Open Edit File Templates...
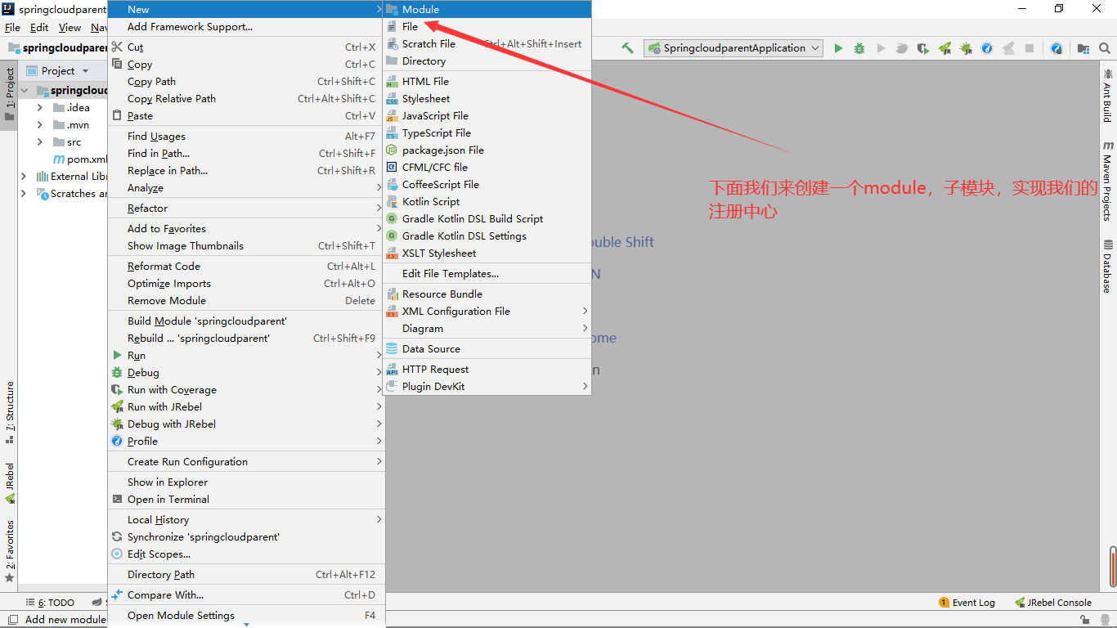The height and width of the screenshot is (628, 1117). click(487, 274)
